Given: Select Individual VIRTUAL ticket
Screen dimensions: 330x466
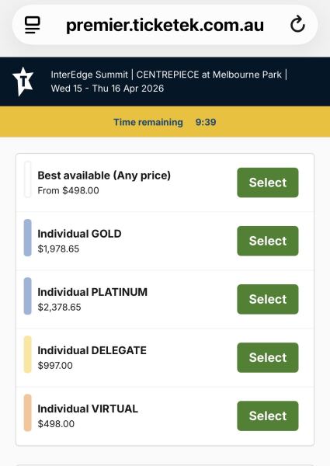Looking at the screenshot, I should pyautogui.click(x=268, y=416).
